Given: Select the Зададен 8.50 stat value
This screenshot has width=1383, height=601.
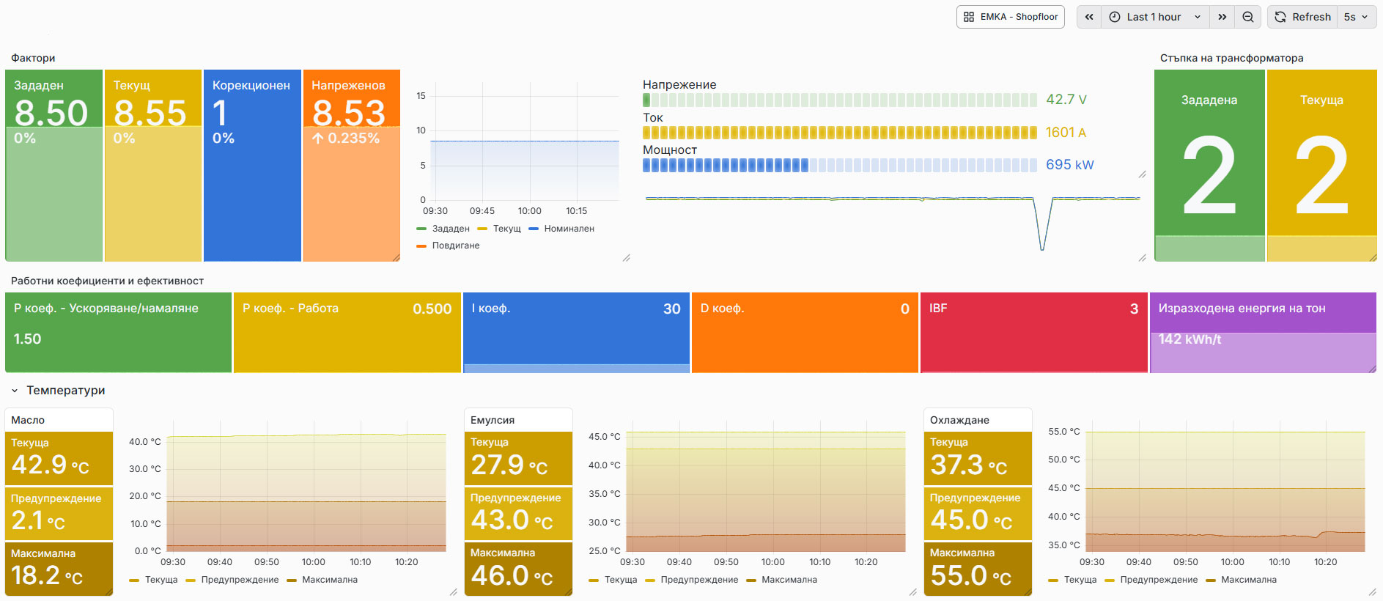Looking at the screenshot, I should click(x=51, y=113).
